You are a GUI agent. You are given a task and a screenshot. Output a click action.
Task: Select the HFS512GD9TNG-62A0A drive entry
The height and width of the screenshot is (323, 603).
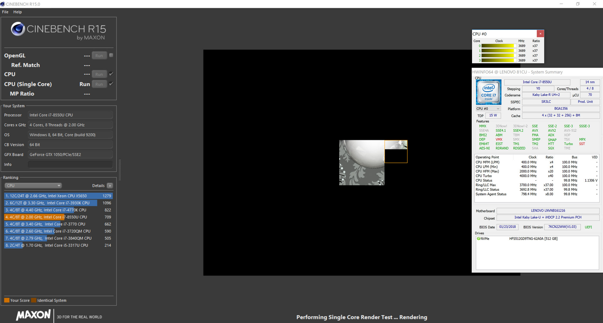(533, 239)
